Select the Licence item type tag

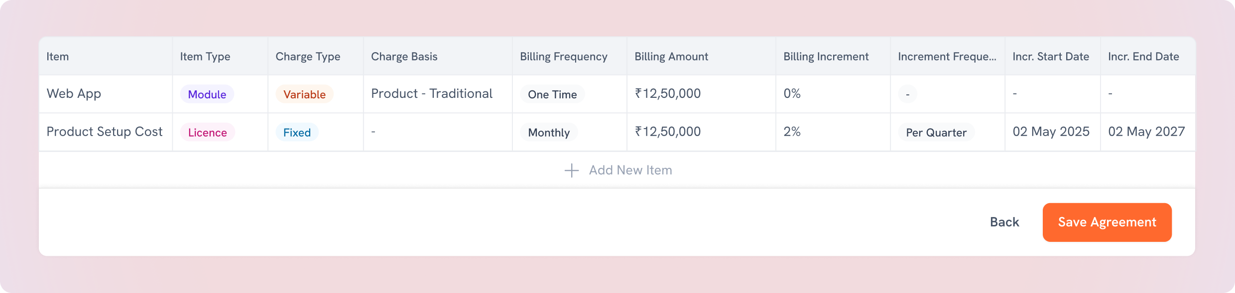coord(207,133)
